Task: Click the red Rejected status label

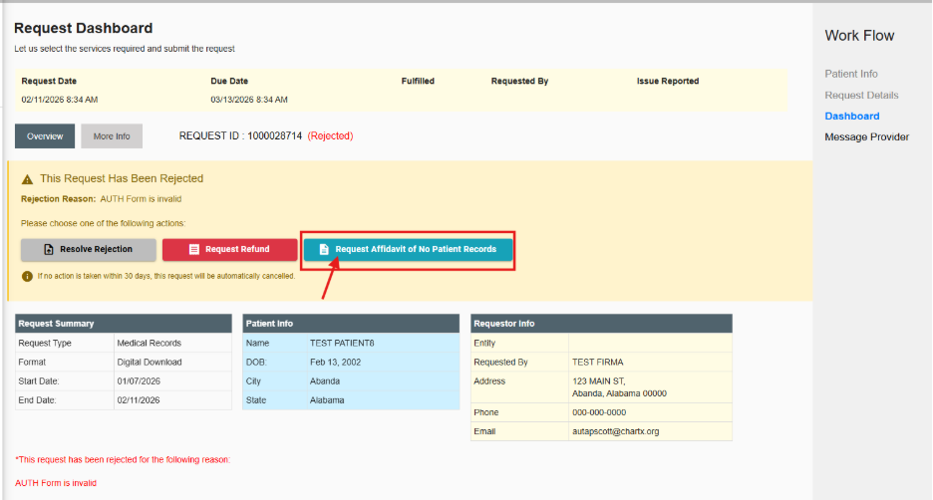Action: tap(330, 135)
